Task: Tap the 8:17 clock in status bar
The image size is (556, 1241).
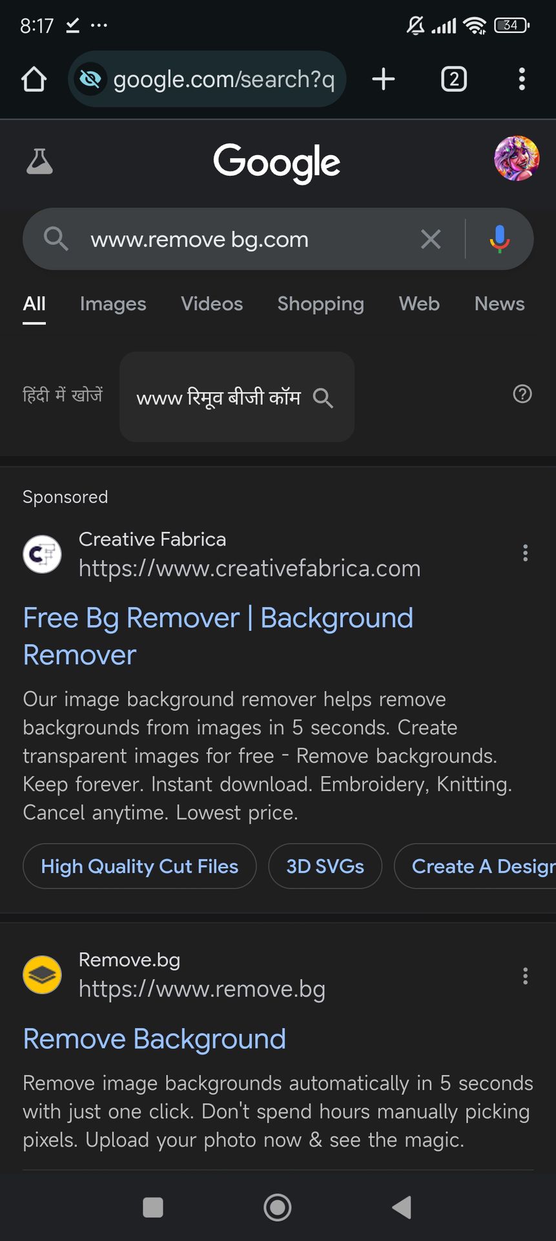Action: pos(37,25)
